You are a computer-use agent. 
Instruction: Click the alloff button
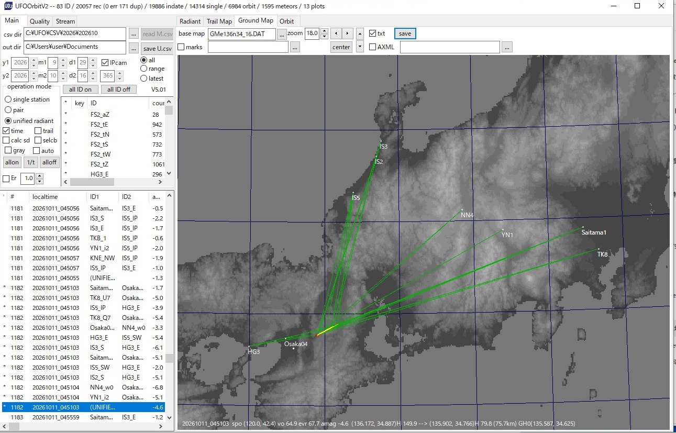[x=50, y=162]
